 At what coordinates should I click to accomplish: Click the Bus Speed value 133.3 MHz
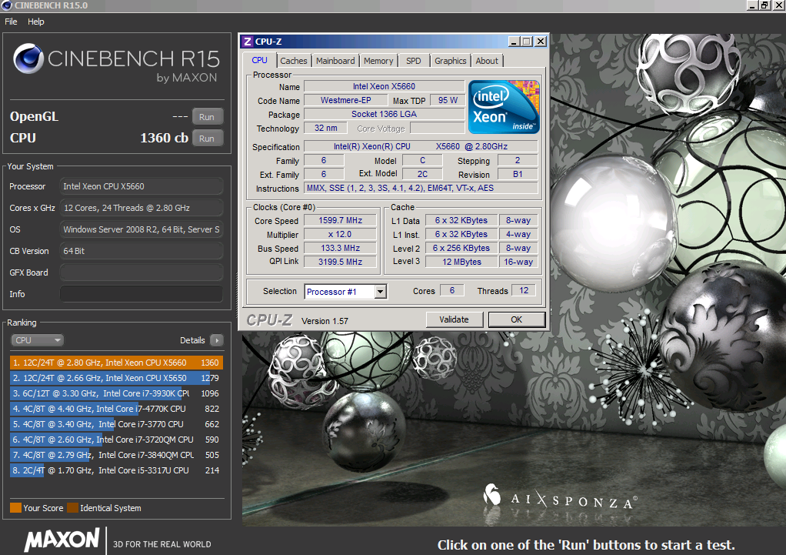tap(341, 248)
